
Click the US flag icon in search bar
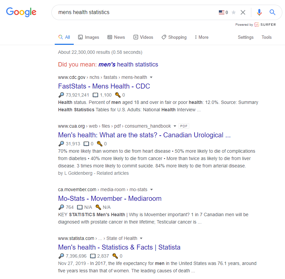coord(221,12)
